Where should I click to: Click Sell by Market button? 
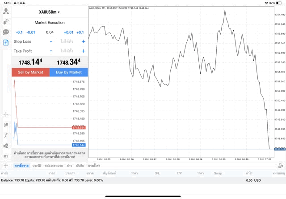[x=30, y=72]
